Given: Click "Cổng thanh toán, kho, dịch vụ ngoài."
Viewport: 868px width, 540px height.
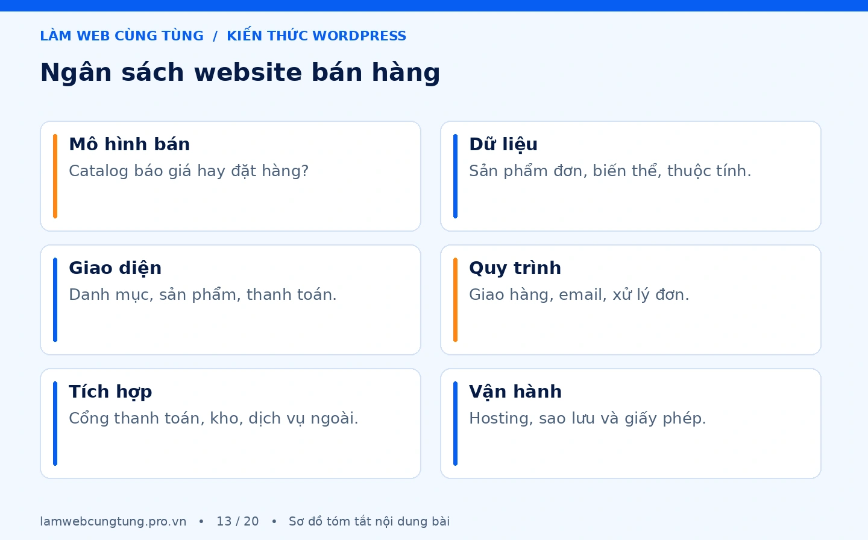Looking at the screenshot, I should [x=213, y=419].
